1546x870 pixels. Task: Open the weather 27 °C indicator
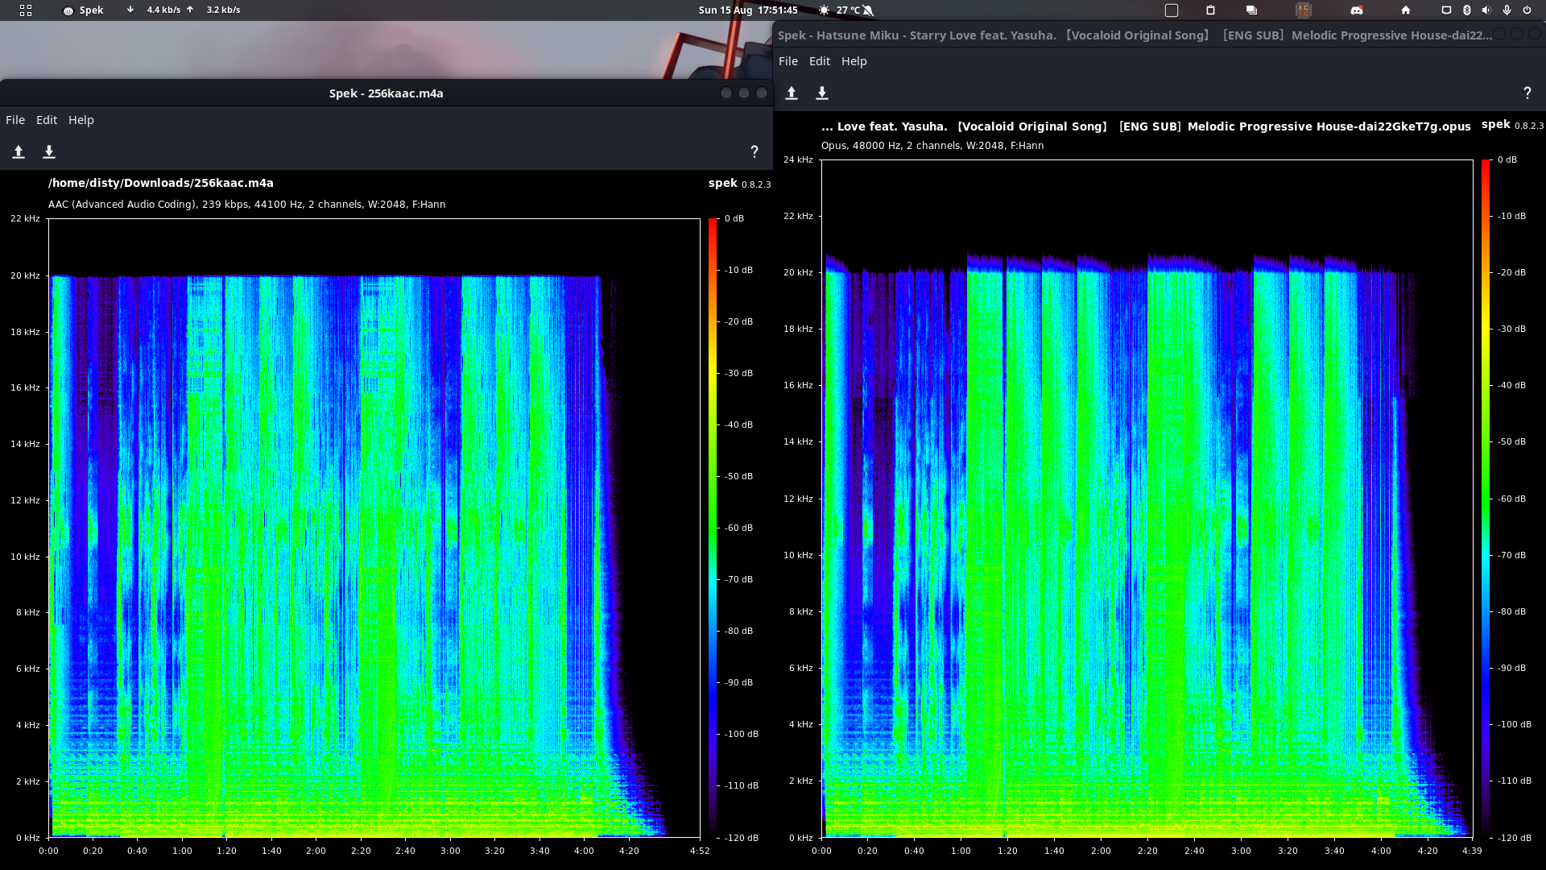tap(838, 10)
